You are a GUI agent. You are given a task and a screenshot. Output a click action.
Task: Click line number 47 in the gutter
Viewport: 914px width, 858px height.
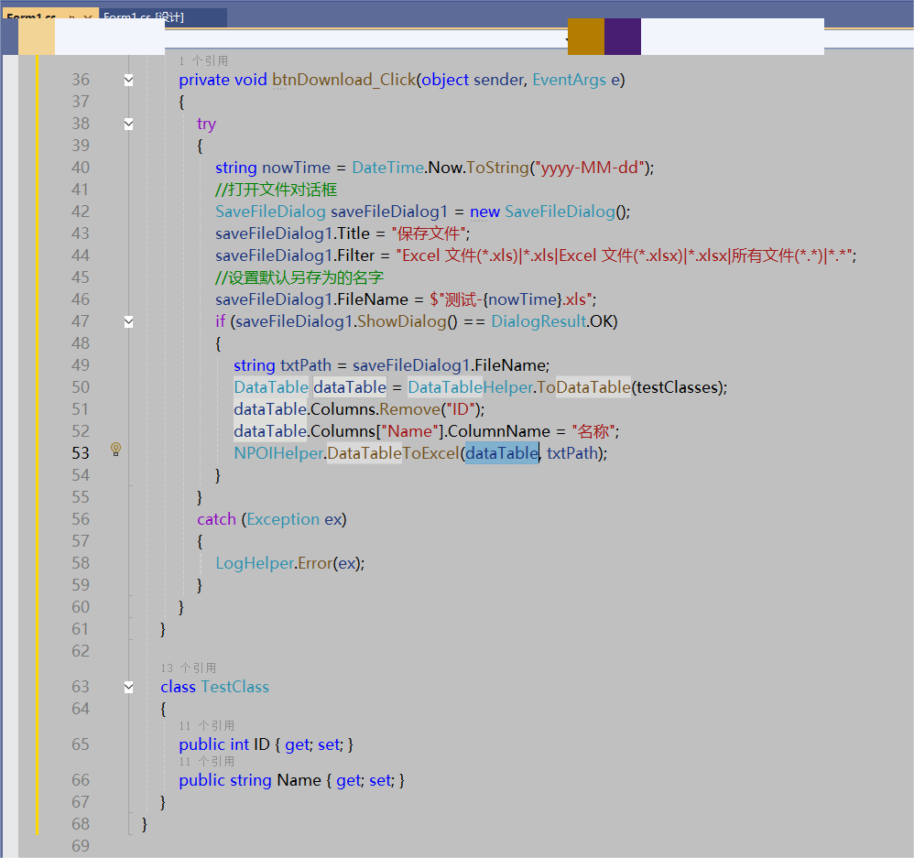pos(80,320)
